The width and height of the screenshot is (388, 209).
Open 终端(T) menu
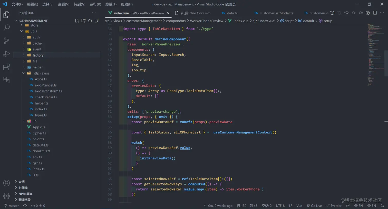click(x=111, y=4)
